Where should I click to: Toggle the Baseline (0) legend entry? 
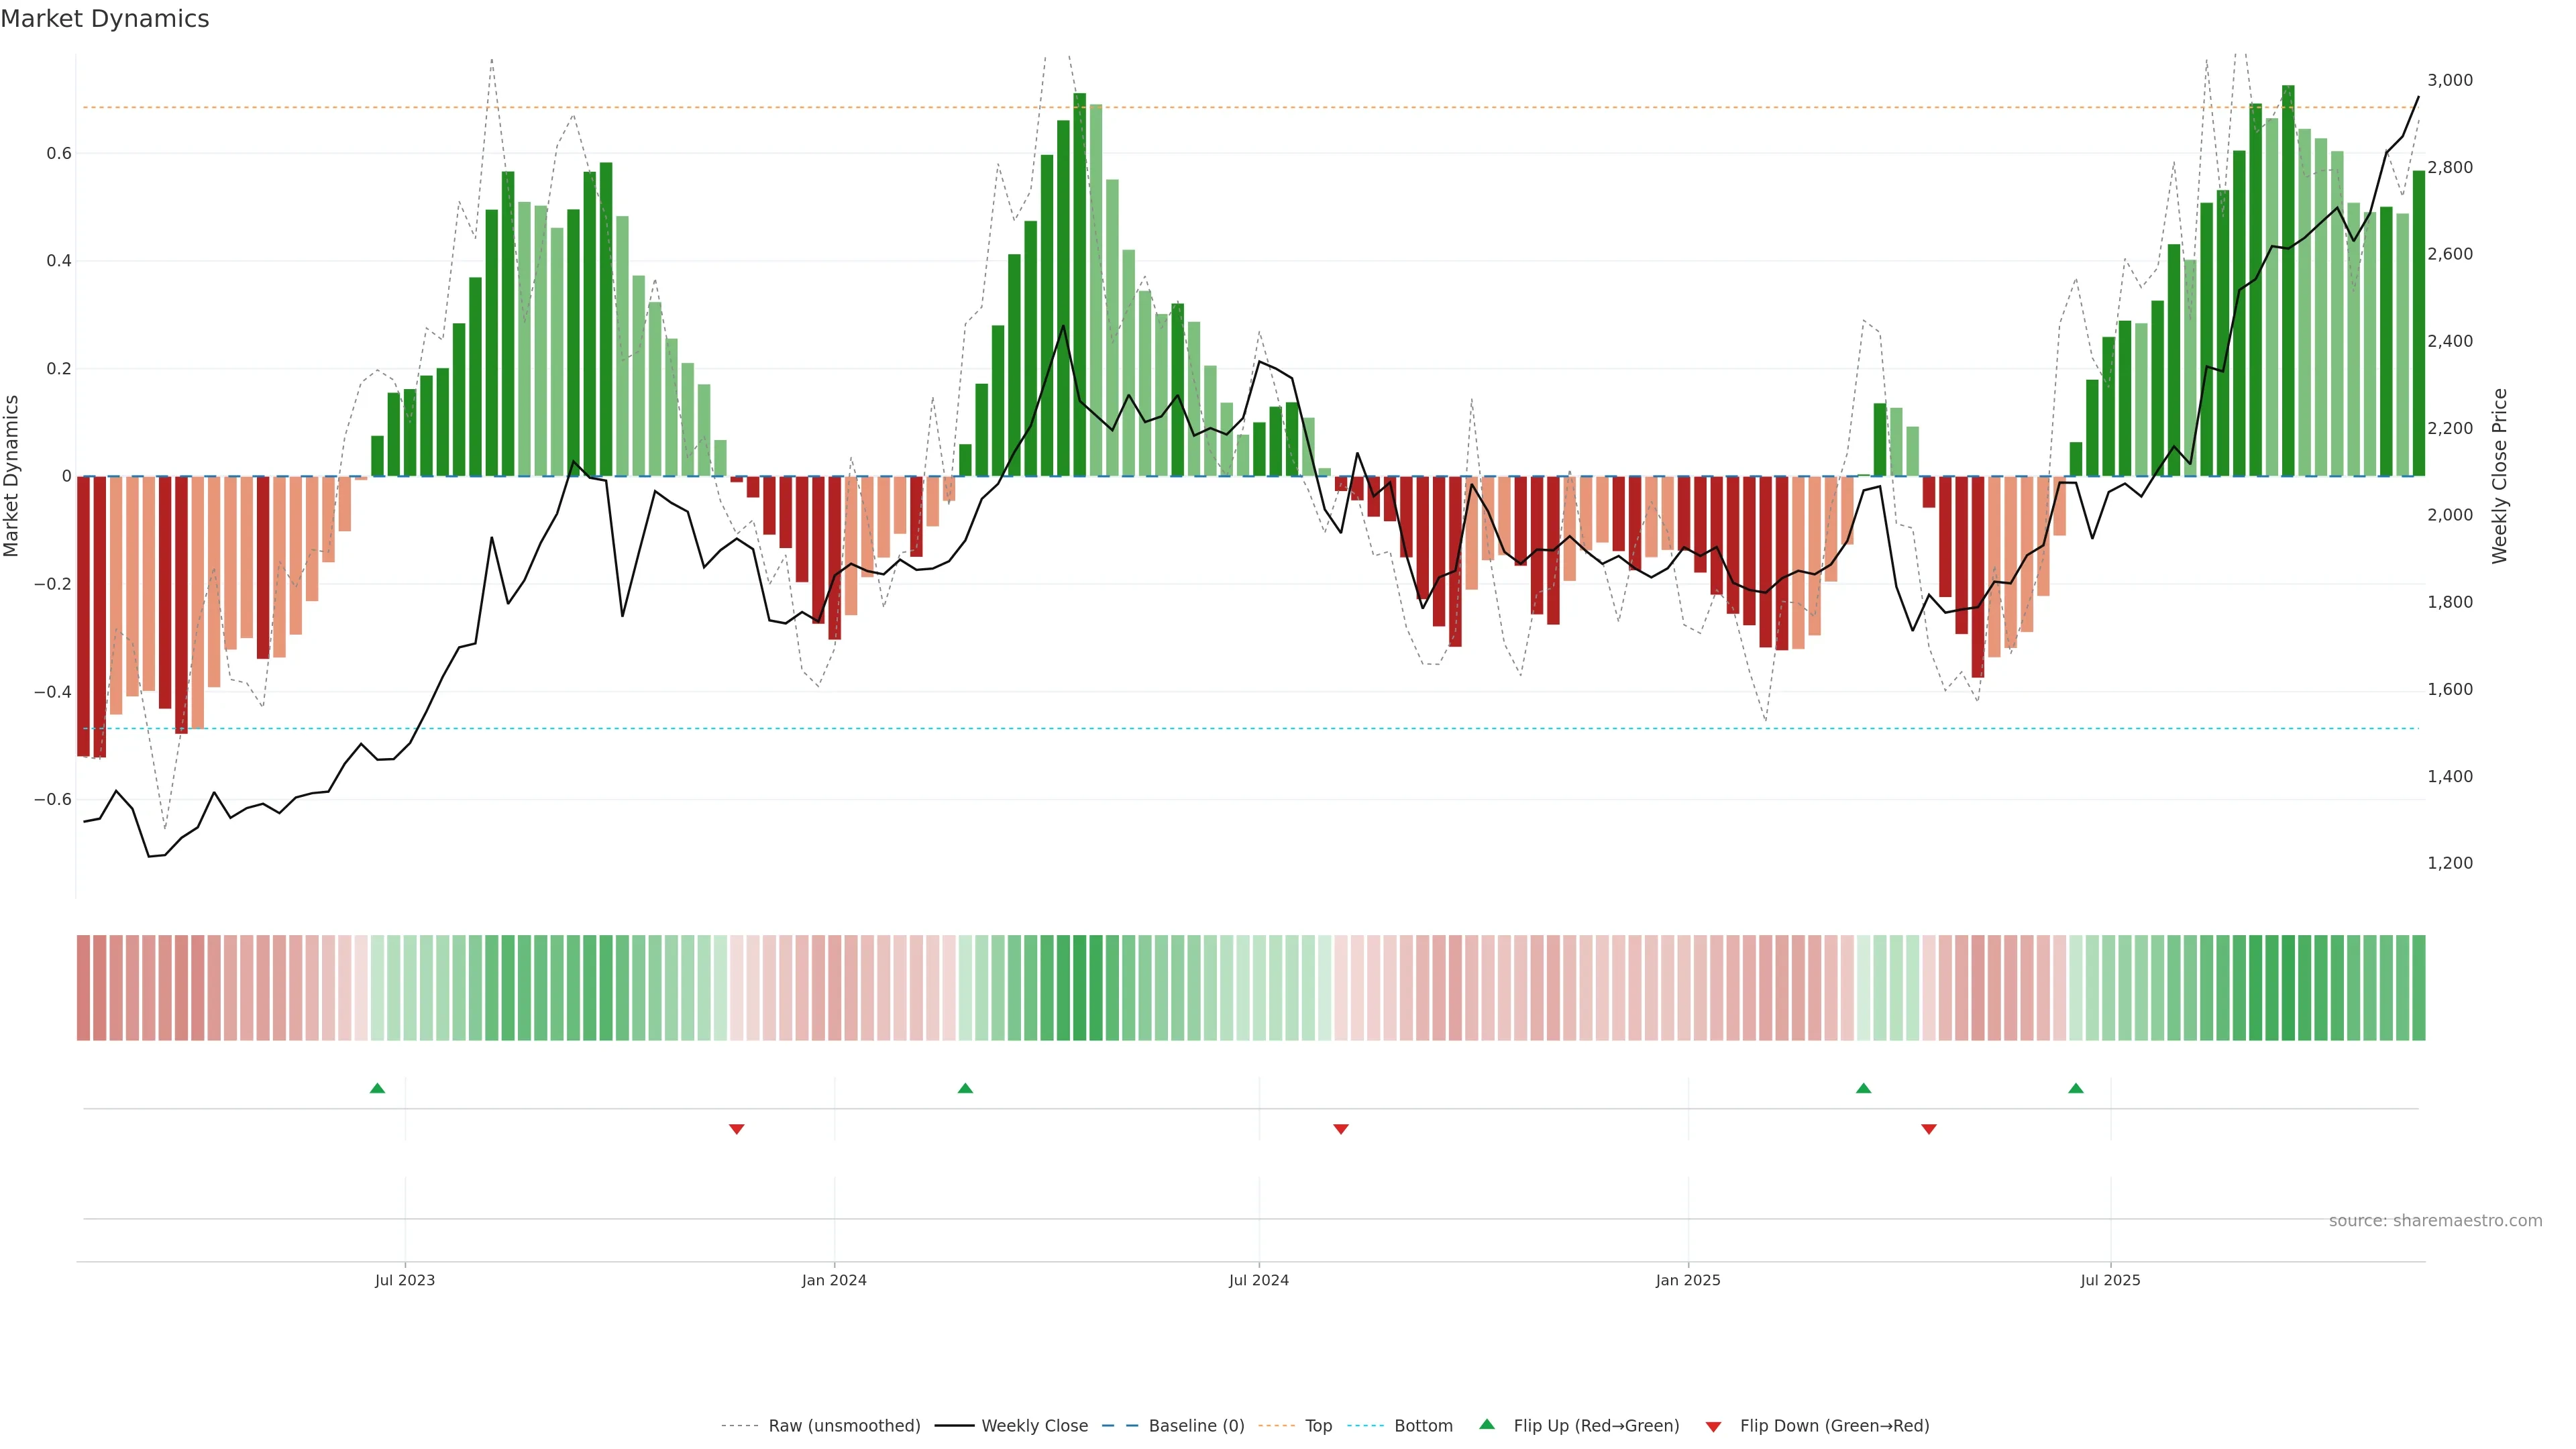[x=1196, y=1426]
